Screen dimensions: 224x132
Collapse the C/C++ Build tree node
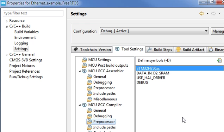7,26
